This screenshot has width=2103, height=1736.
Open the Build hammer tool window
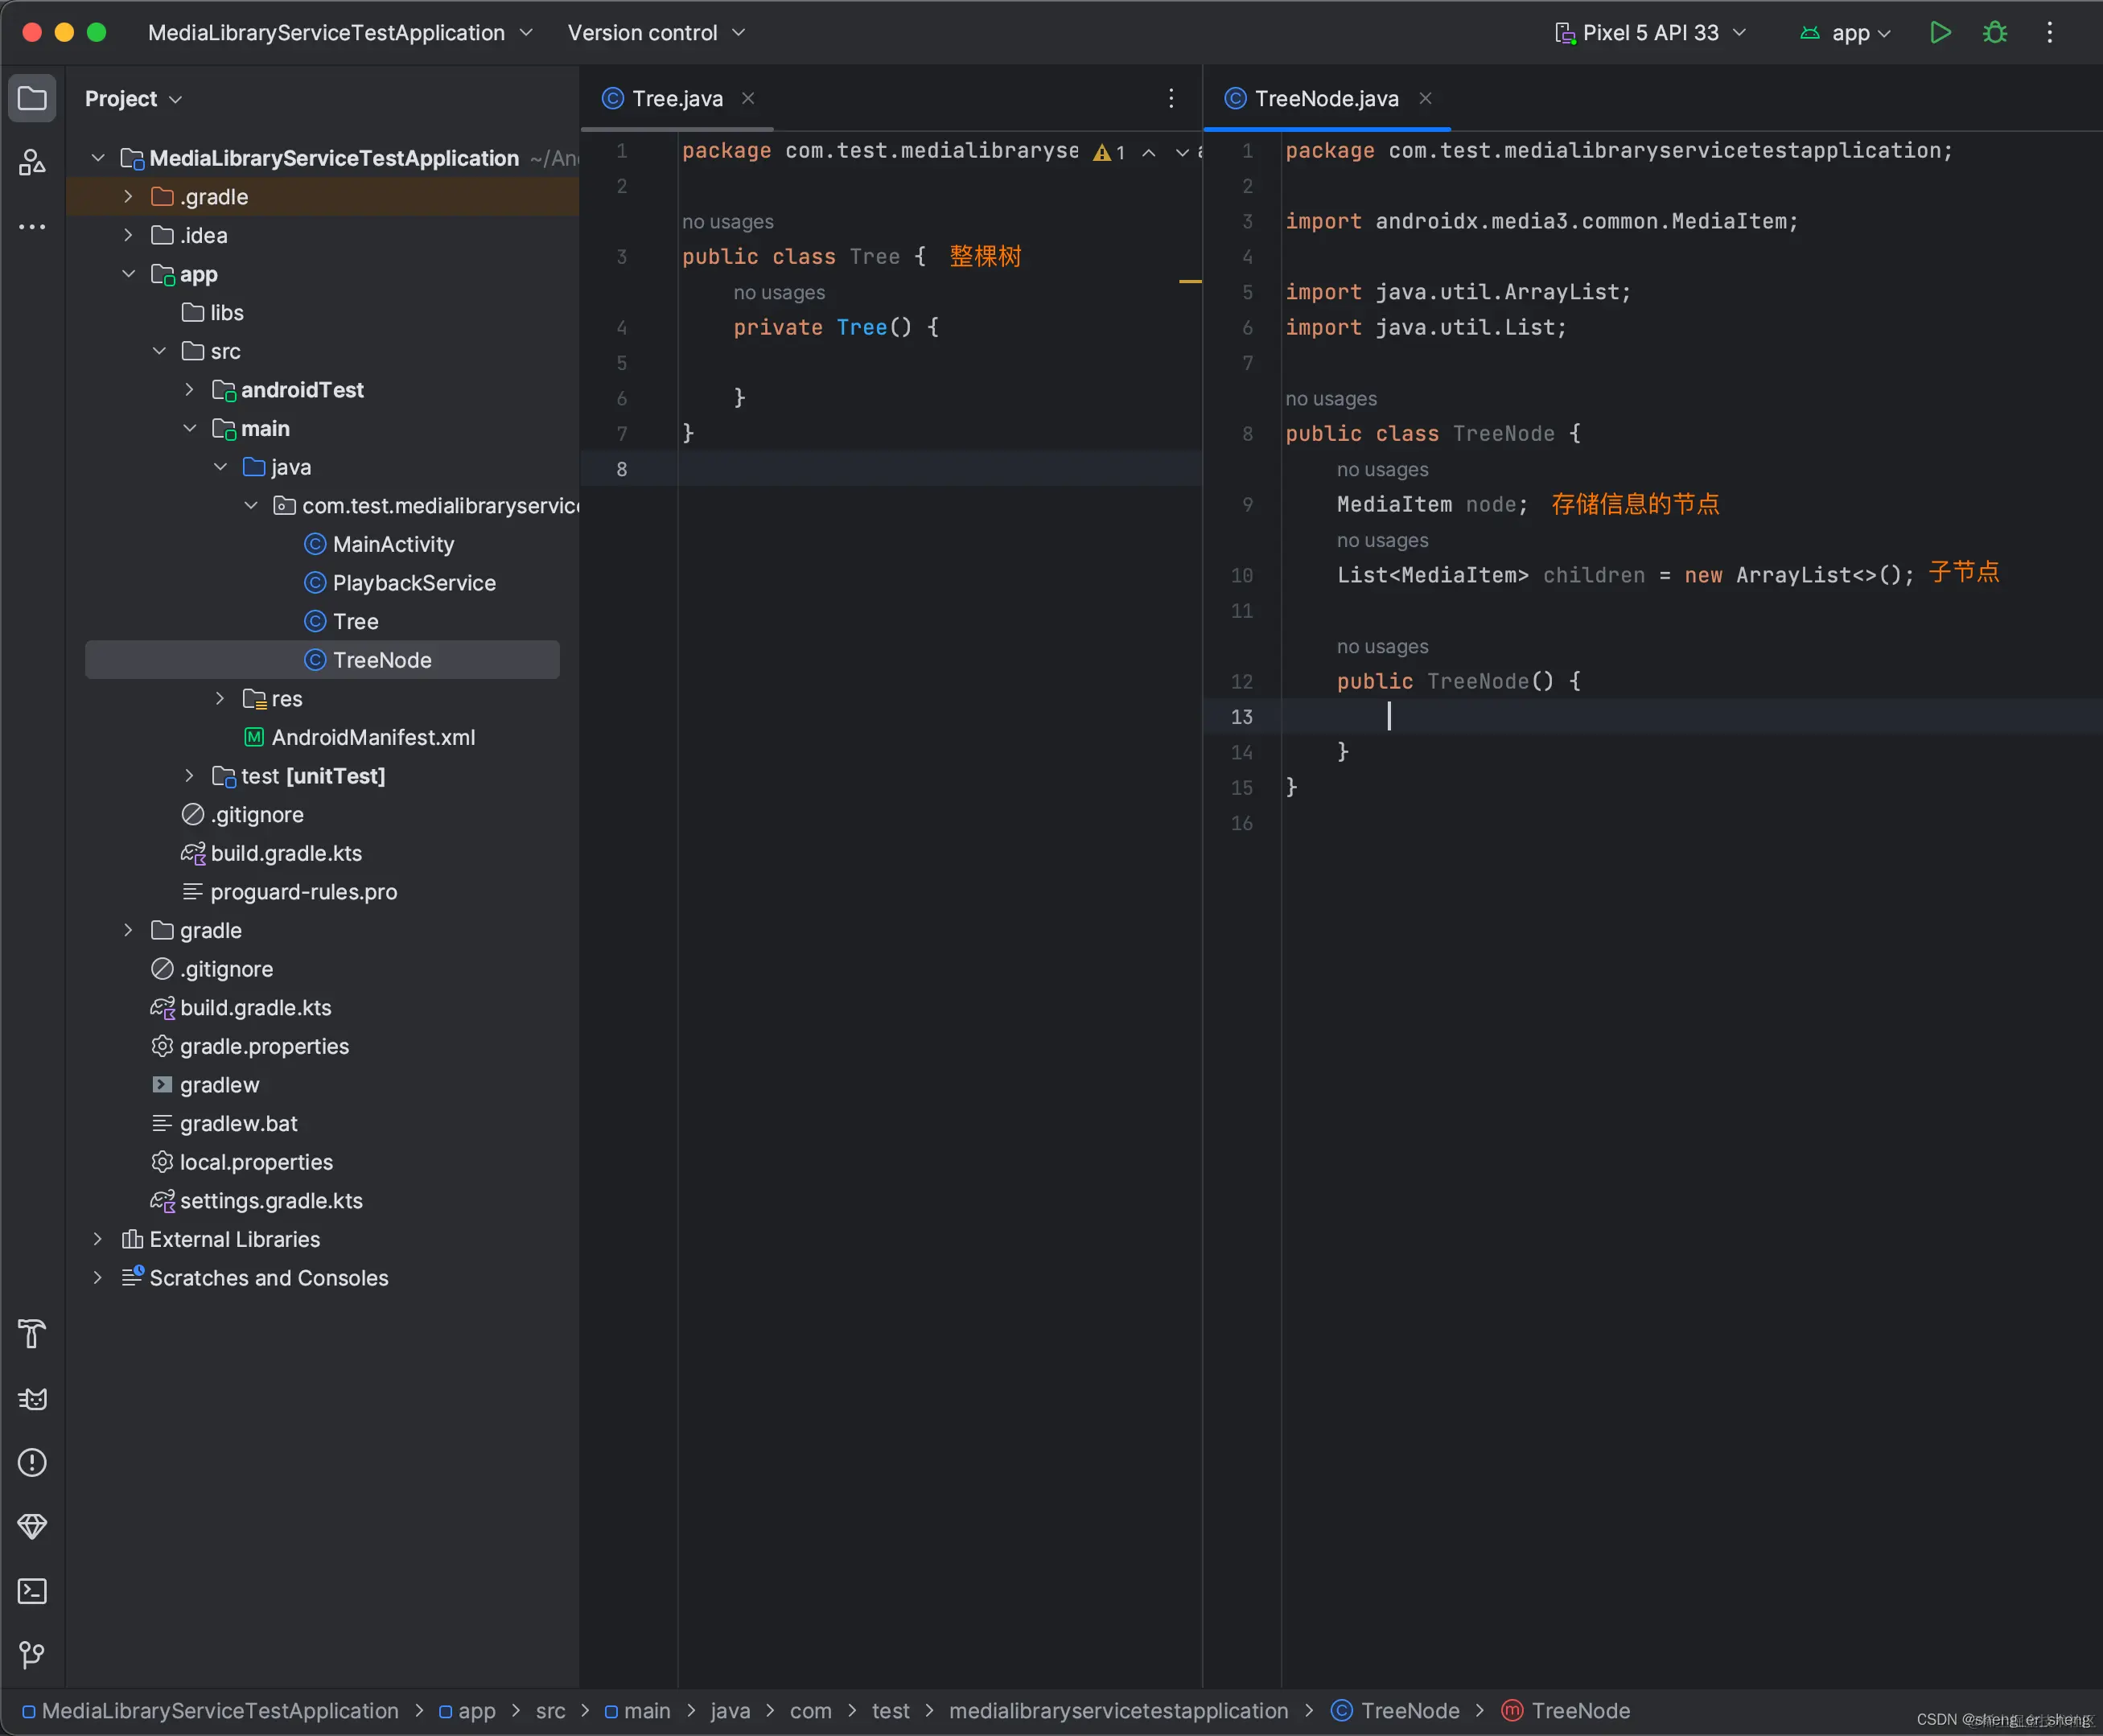coord(32,1333)
